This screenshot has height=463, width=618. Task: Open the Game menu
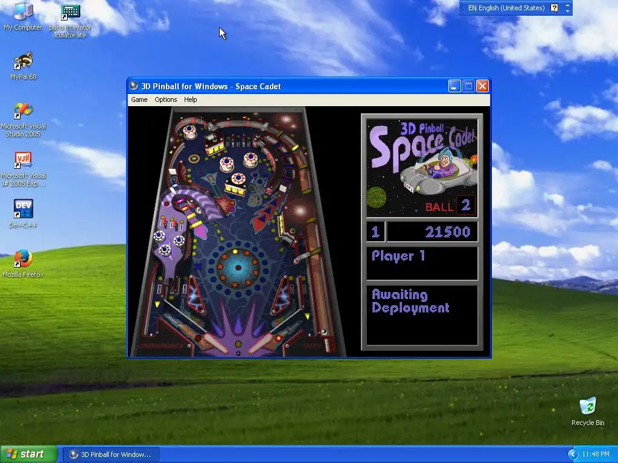[139, 99]
